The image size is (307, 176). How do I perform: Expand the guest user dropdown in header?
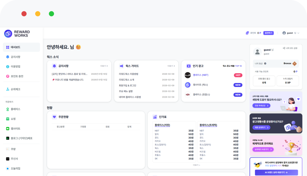(291, 33)
